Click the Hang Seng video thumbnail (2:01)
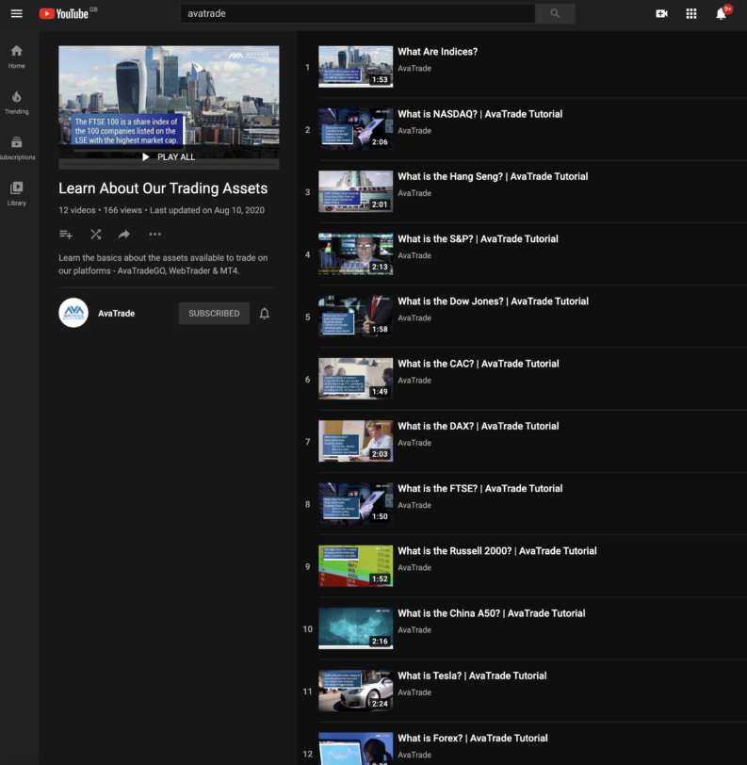The width and height of the screenshot is (747, 765). [x=355, y=192]
